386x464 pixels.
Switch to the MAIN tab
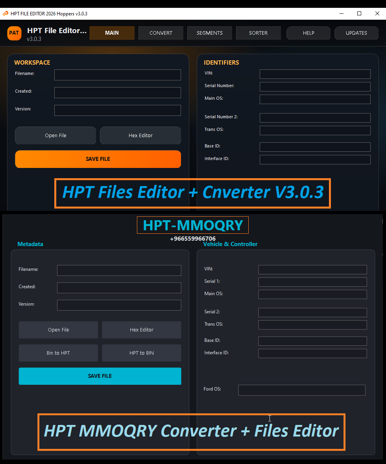click(x=112, y=33)
